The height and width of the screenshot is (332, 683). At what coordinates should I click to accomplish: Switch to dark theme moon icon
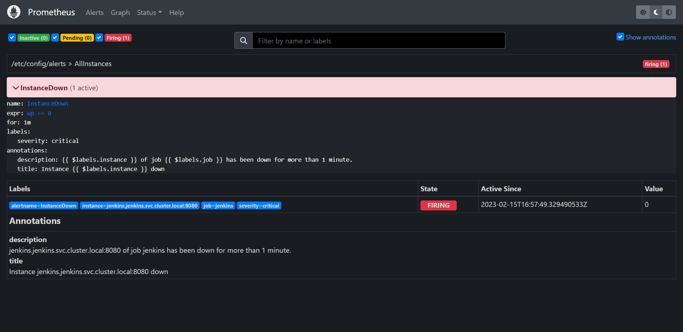pos(656,12)
